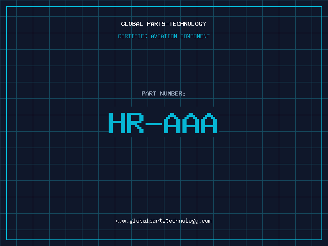Image resolution: width=328 pixels, height=246 pixels.
Task: Click the word COMPONENT in the subtitle
Action: tap(195, 36)
